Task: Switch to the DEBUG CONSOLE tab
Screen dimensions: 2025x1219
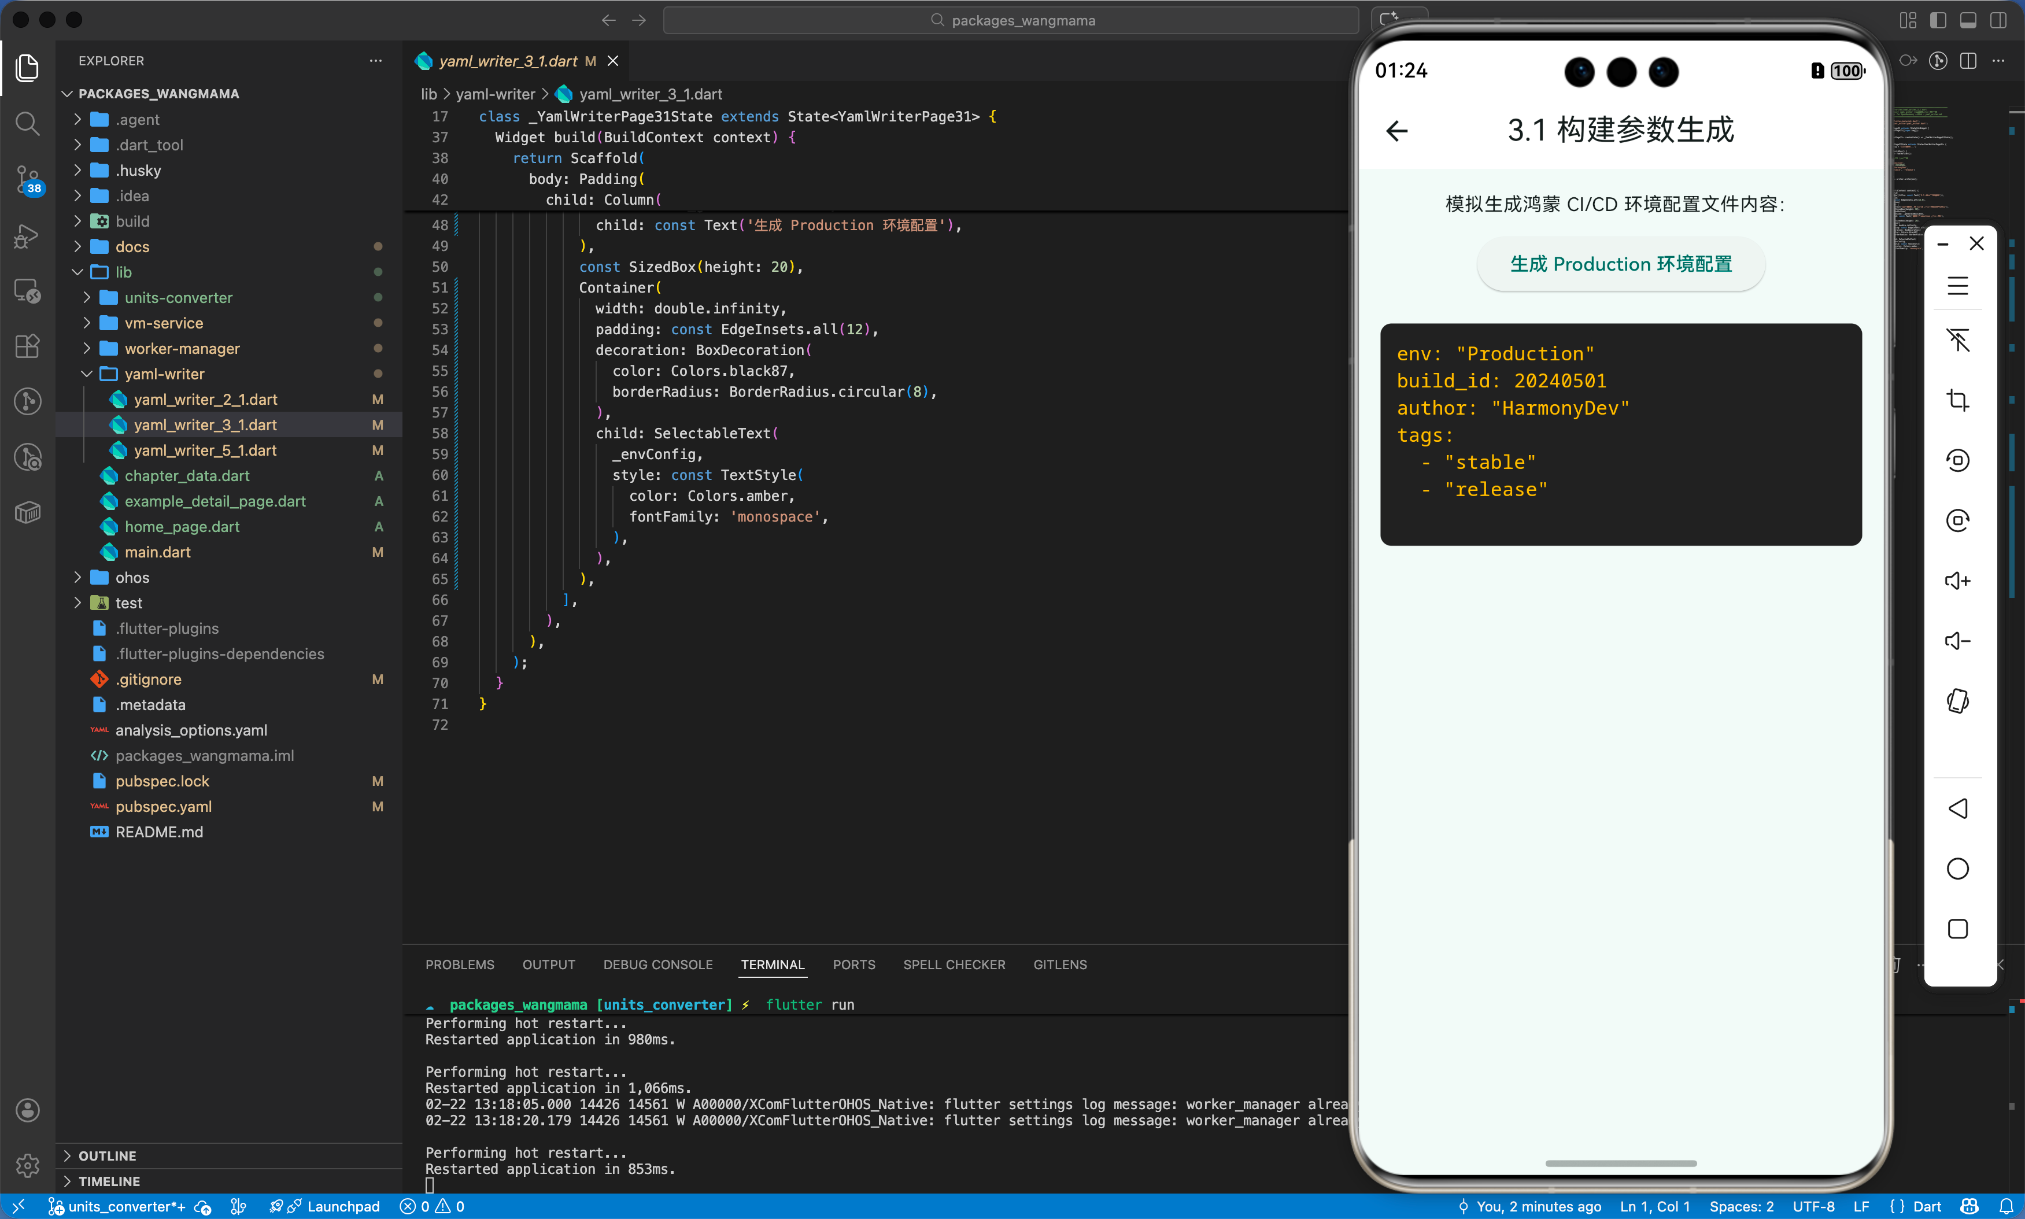Action: (658, 965)
